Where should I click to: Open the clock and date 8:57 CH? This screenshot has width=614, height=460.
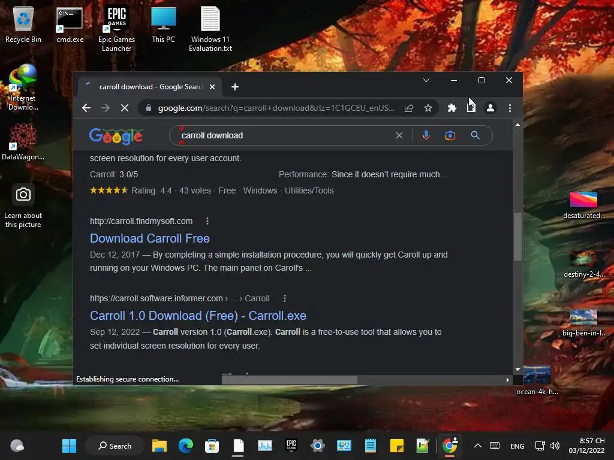pos(586,446)
